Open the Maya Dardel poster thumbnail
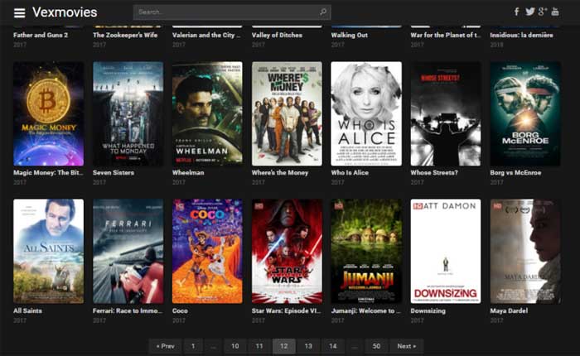Screen dimensions: 580x356 click(x=525, y=252)
